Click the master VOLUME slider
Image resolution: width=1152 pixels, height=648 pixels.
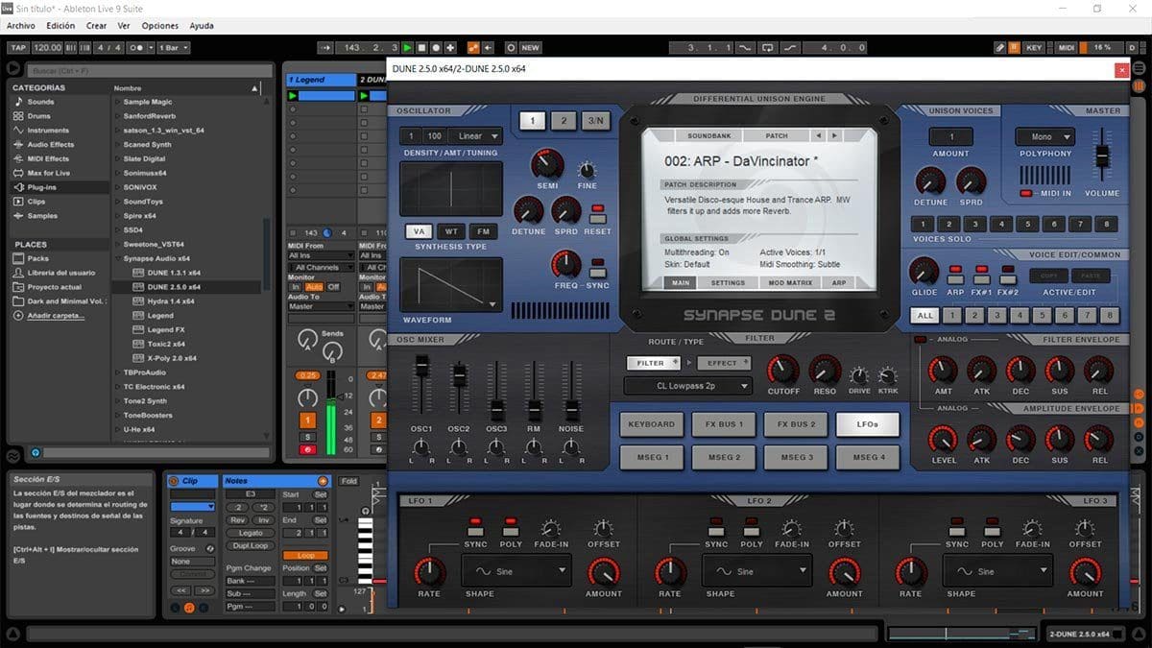(x=1102, y=157)
